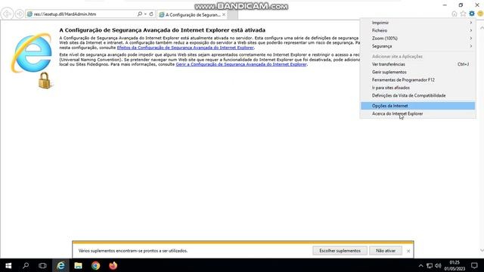Click the browser Back arrow button
484x272 pixels.
[7, 14]
